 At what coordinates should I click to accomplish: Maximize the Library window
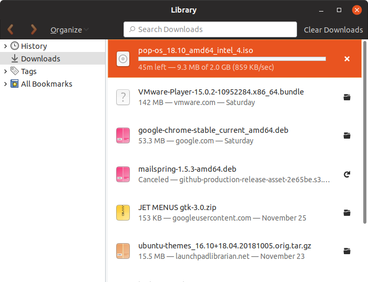pos(339,10)
